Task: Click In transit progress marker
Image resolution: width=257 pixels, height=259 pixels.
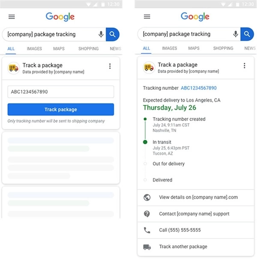Action: tap(145, 142)
